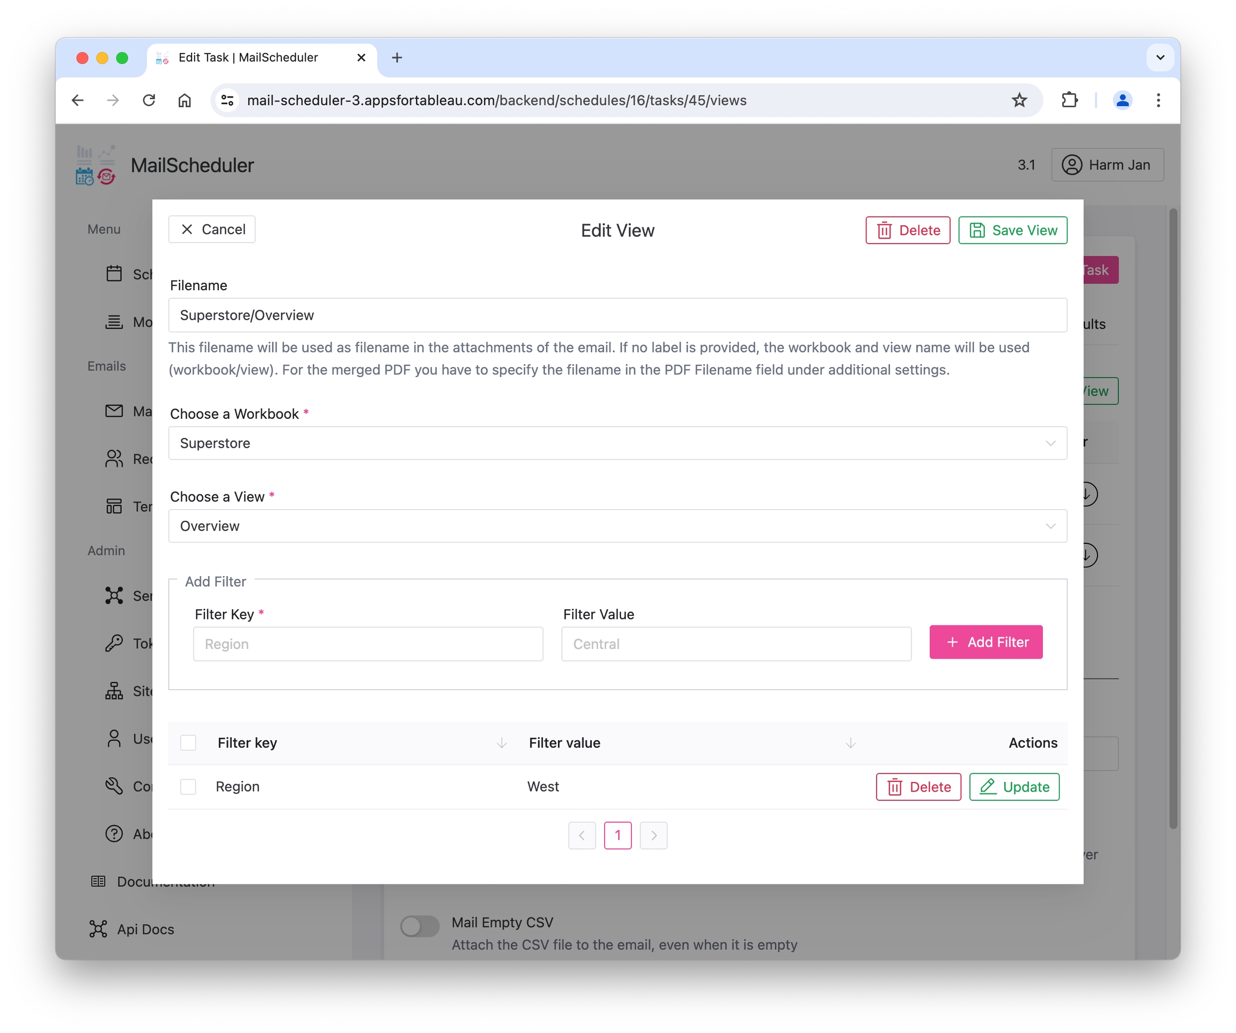Screen dimensions: 1236x1033
Task: Click the Api Docs sidebar icon
Action: tap(98, 928)
